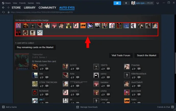The height and width of the screenshot is (111, 176).
Task: Start trade with Sibi via trade icon
Action: click(x=42, y=77)
